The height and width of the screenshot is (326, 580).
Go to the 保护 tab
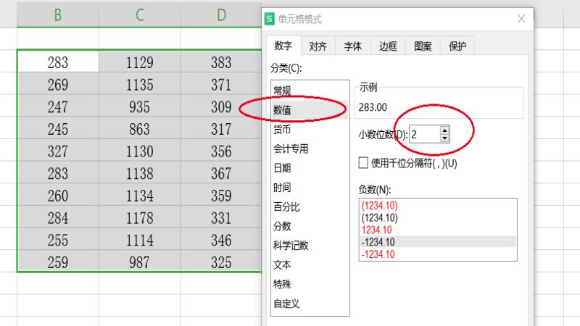[457, 46]
